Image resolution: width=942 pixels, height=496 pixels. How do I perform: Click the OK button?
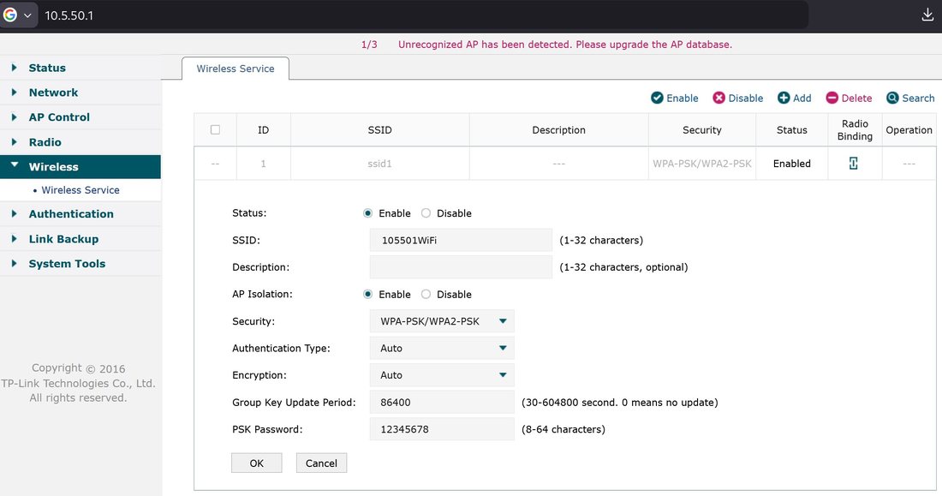point(257,463)
